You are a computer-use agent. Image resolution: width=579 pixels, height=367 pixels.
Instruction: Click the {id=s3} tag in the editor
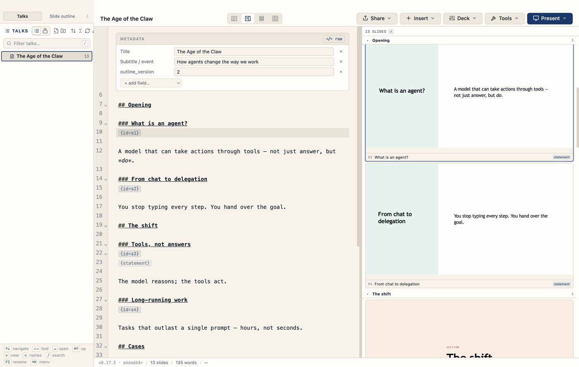tap(129, 254)
